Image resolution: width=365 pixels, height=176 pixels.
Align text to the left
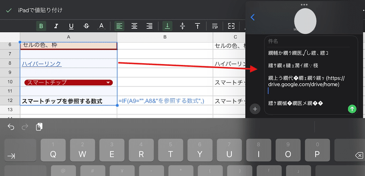click(x=119, y=26)
